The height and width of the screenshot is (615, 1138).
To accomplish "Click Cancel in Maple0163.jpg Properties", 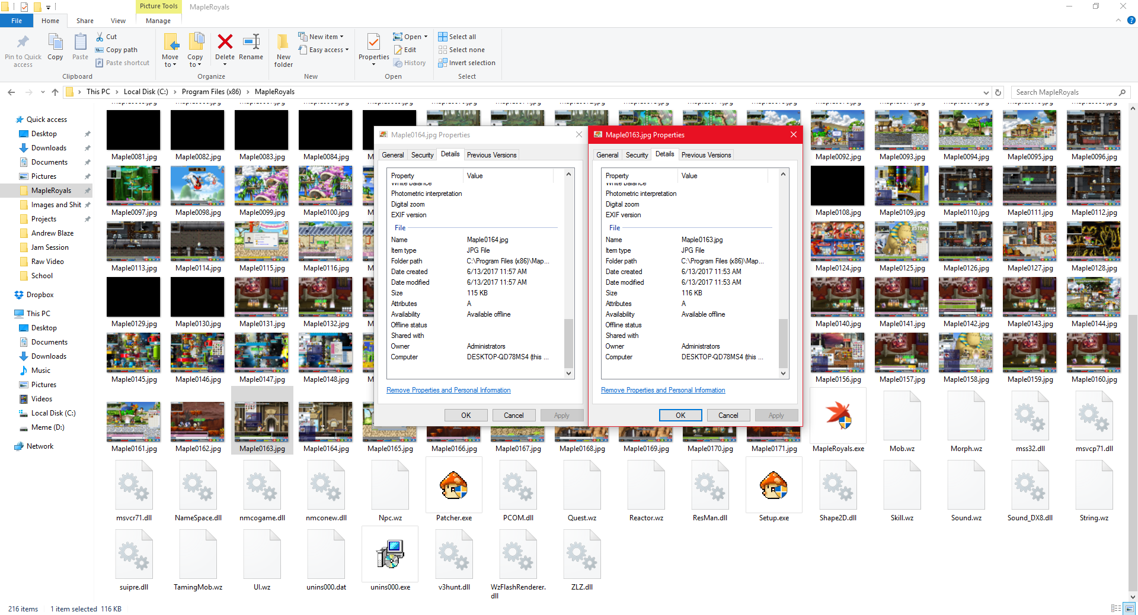I will tap(728, 415).
